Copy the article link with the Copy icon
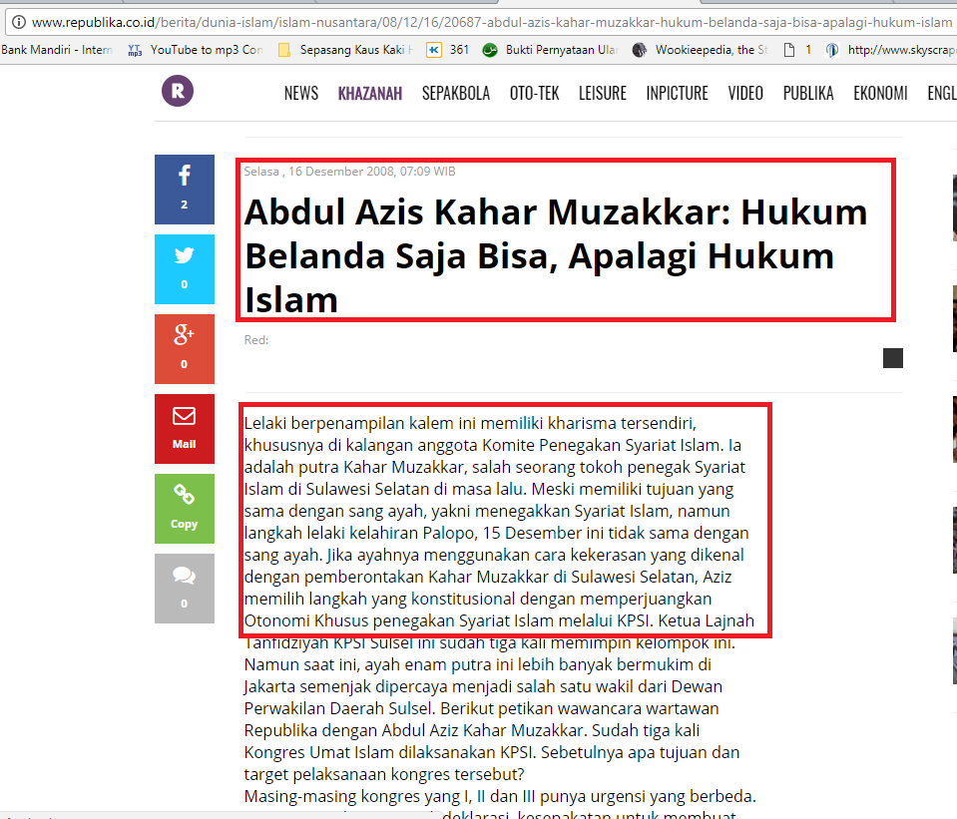Viewport: 957px width, 819px height. (x=184, y=509)
